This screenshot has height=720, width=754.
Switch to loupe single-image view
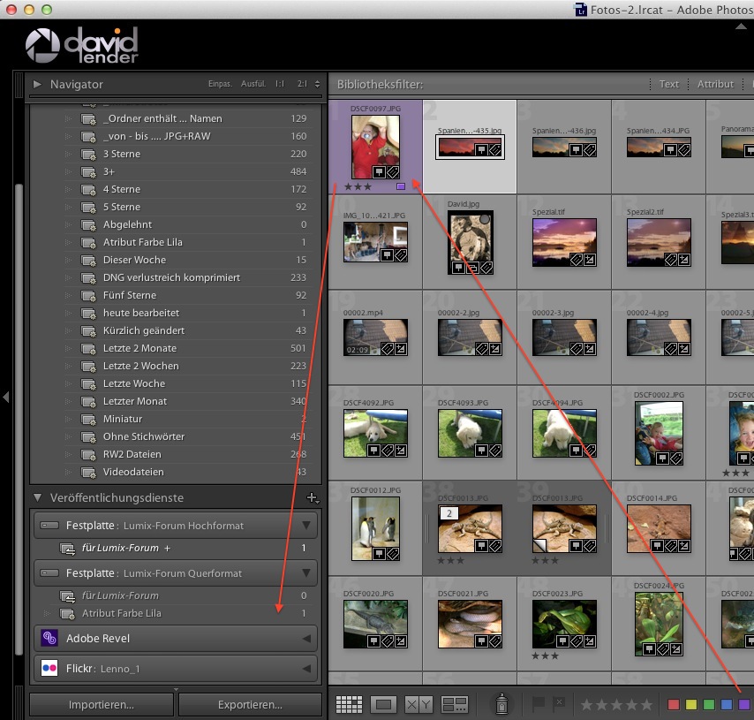[383, 704]
